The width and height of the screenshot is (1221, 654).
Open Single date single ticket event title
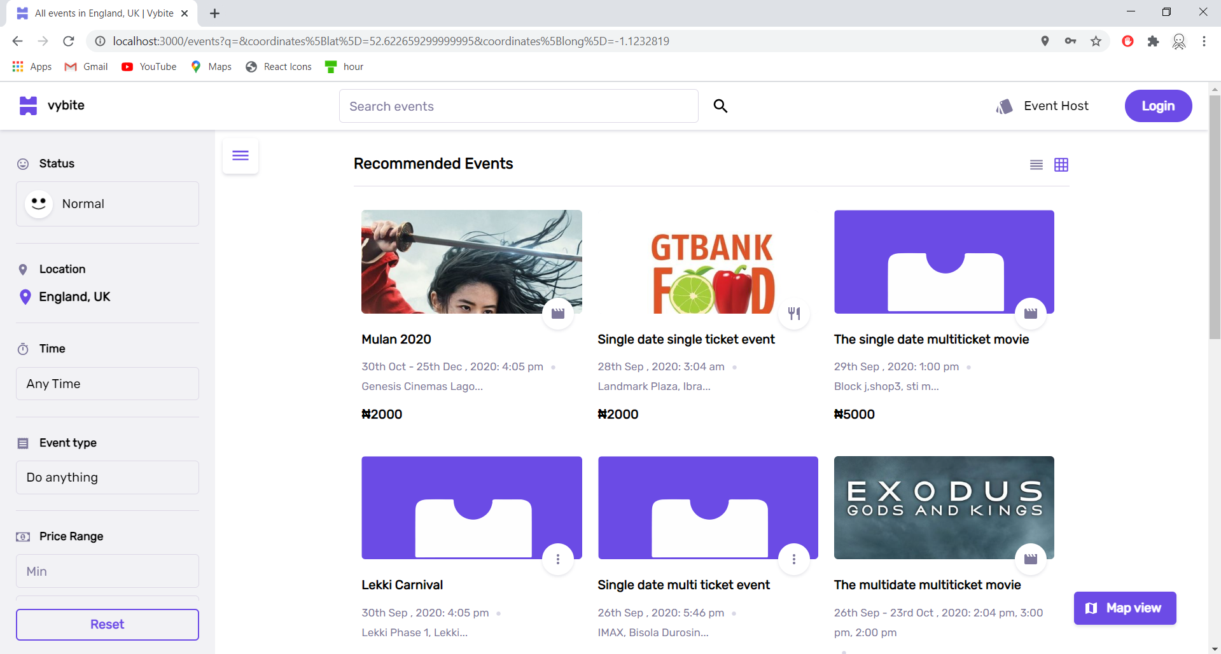686,340
